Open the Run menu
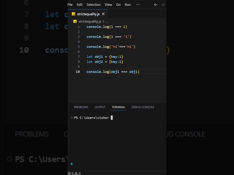 coord(128,5)
